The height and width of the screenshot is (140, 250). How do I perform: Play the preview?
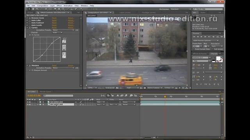pos(202,37)
